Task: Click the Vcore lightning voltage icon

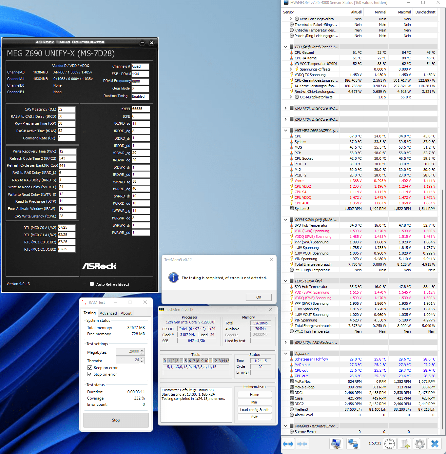Action: tap(291, 180)
